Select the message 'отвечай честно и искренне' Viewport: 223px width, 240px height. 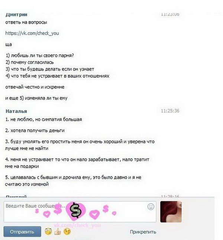(x=35, y=87)
